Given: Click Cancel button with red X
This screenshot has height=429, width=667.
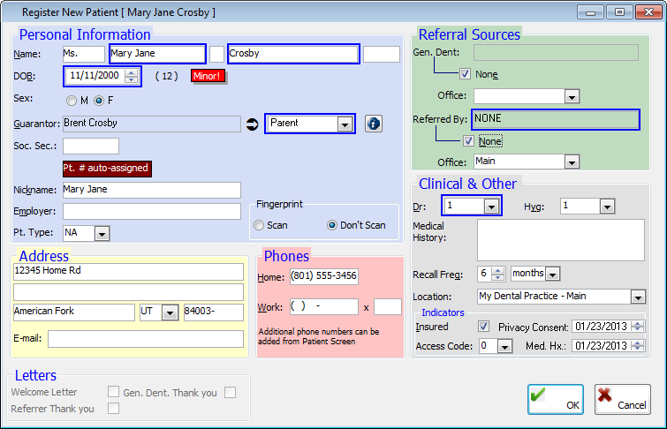Looking at the screenshot, I should (622, 399).
